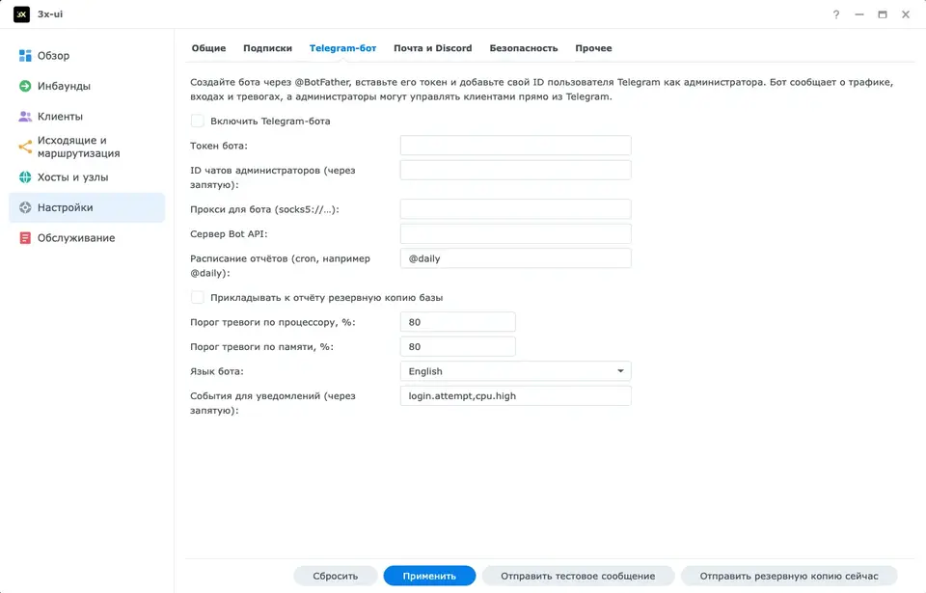The width and height of the screenshot is (926, 593).
Task: Open Хосты и узлы in the sidebar
Action: tap(87, 177)
